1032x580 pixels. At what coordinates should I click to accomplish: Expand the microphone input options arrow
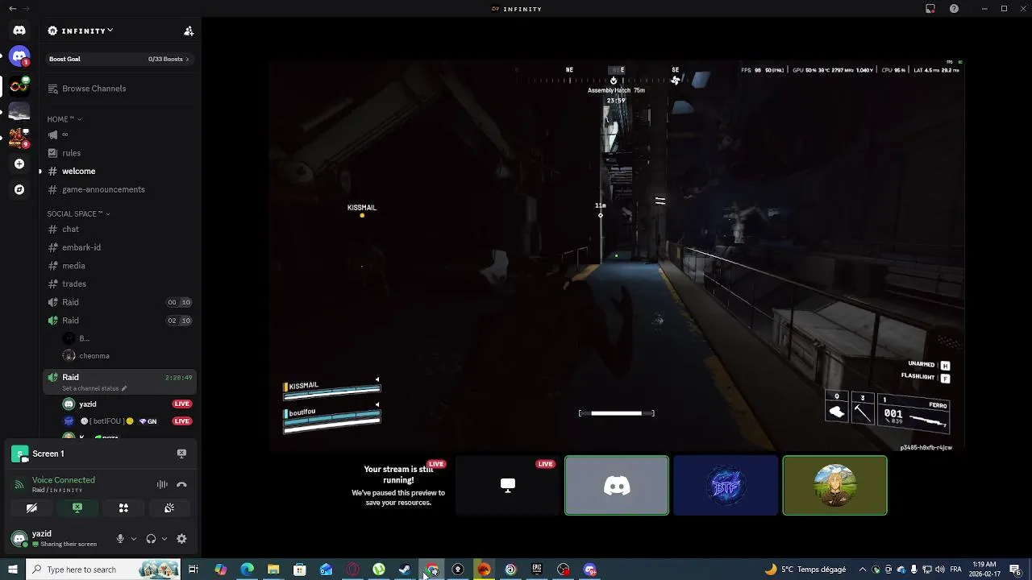pyautogui.click(x=134, y=539)
